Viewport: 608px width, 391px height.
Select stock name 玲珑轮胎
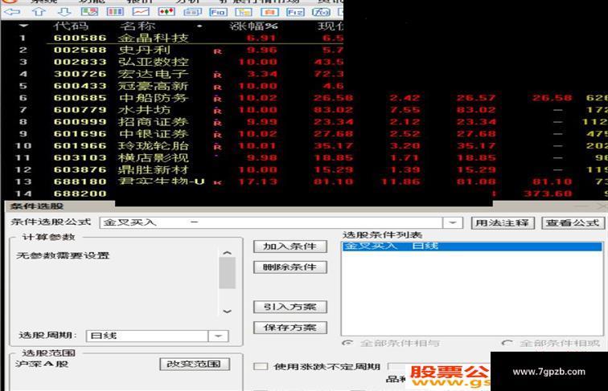(x=154, y=146)
